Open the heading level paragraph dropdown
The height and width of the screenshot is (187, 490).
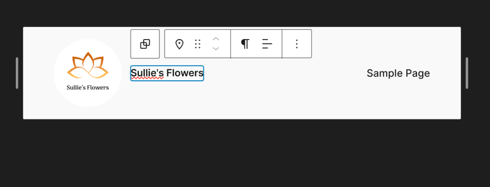tap(245, 44)
